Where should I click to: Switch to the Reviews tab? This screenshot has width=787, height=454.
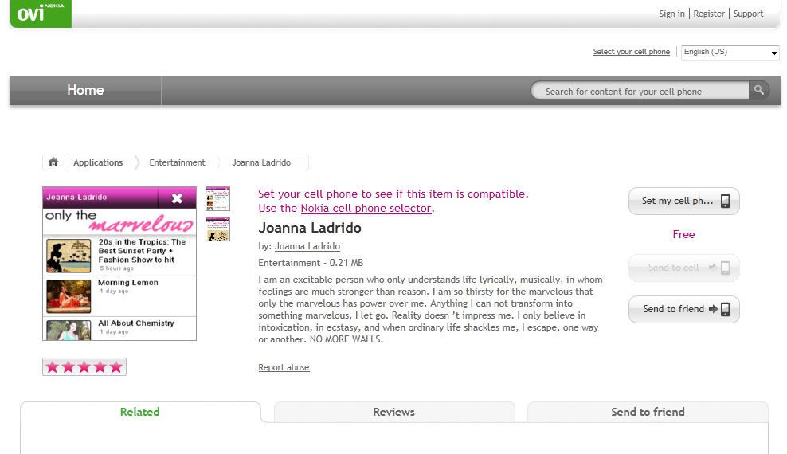point(394,412)
